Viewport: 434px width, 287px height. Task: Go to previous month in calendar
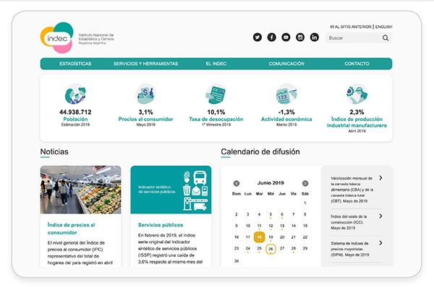click(237, 183)
